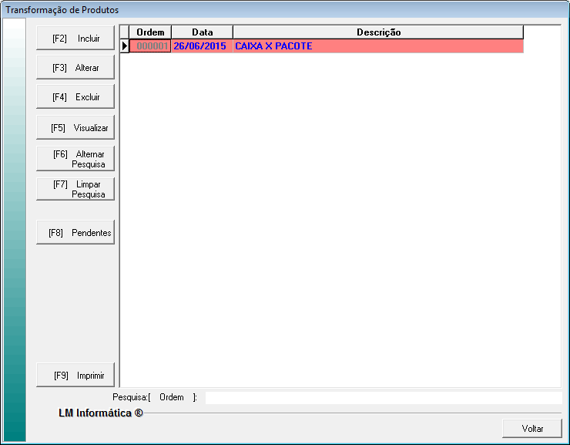The height and width of the screenshot is (445, 570).
Task: Click the date cell 26/06/2015
Action: click(199, 46)
